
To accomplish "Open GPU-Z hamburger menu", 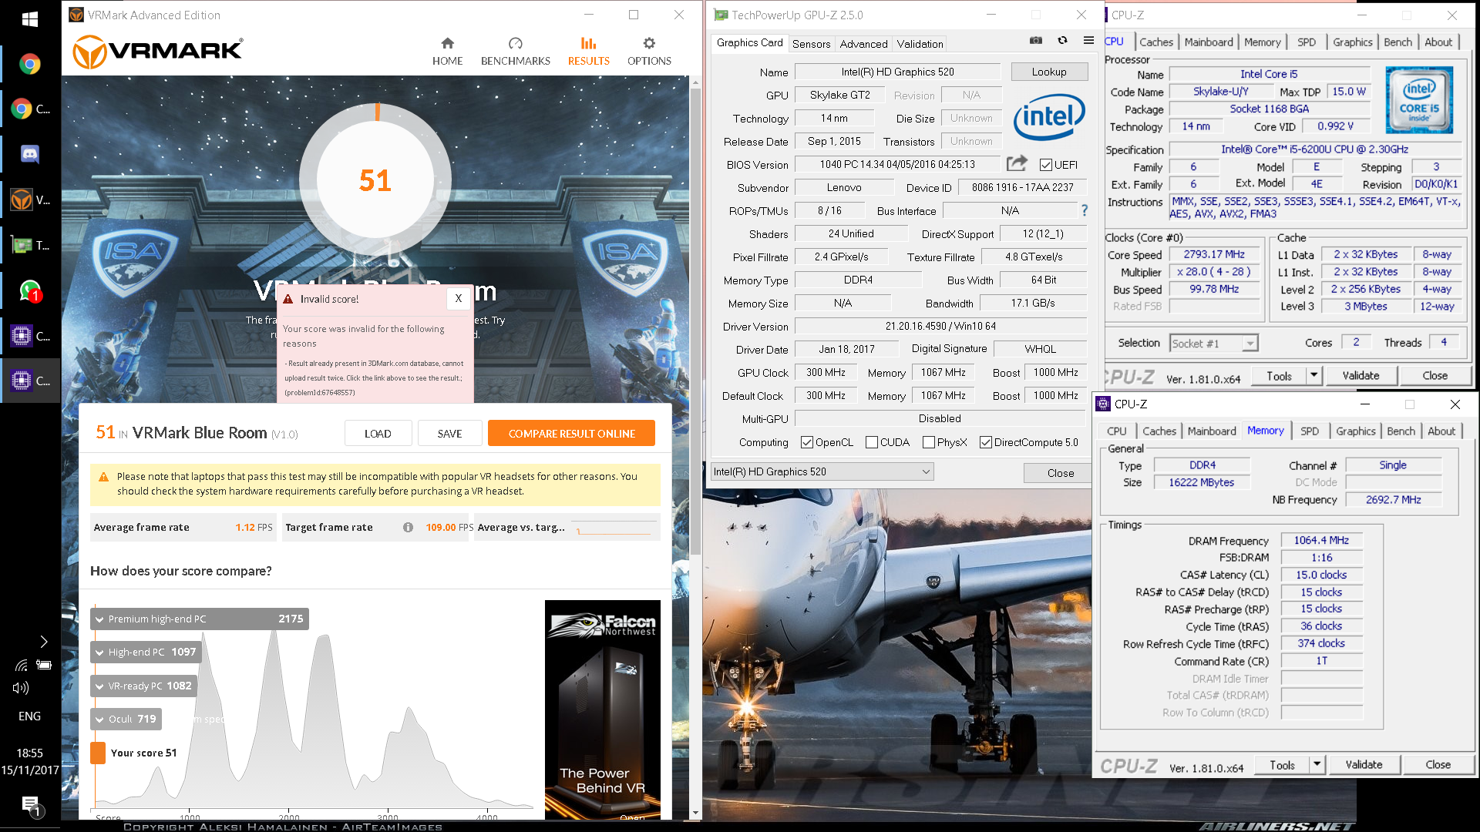I will pyautogui.click(x=1088, y=41).
